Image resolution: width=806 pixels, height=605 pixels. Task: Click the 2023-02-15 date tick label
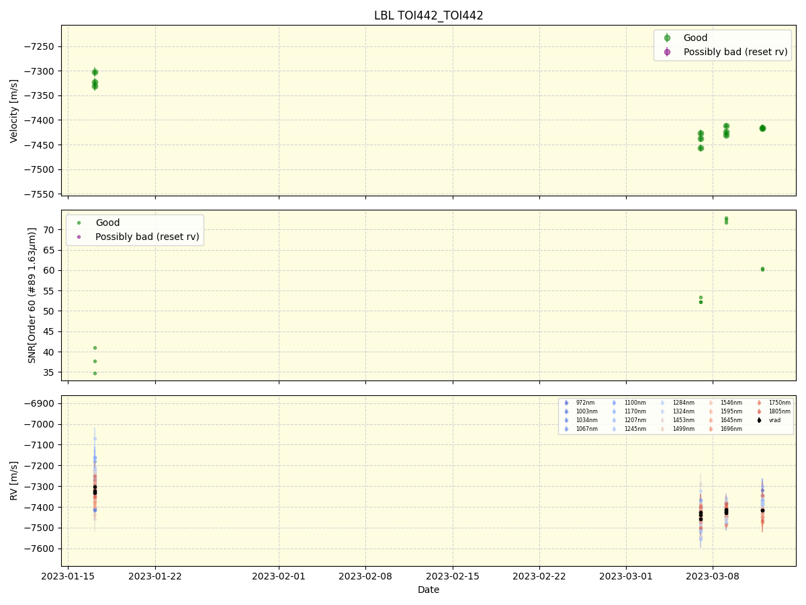tap(453, 576)
